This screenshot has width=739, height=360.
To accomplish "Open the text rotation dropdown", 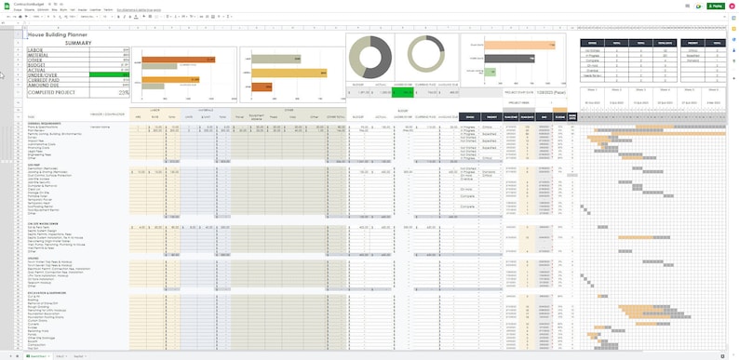I will pyautogui.click(x=192, y=17).
